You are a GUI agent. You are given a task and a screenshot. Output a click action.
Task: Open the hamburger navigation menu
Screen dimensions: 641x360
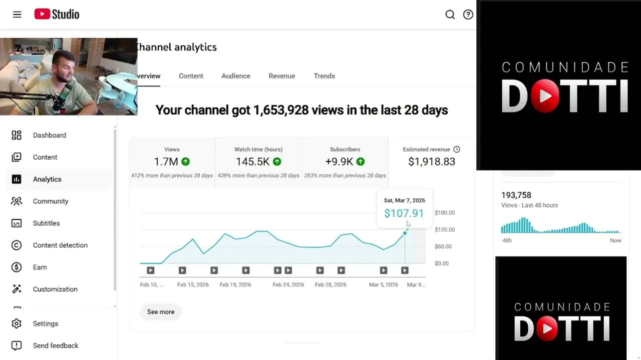[17, 14]
